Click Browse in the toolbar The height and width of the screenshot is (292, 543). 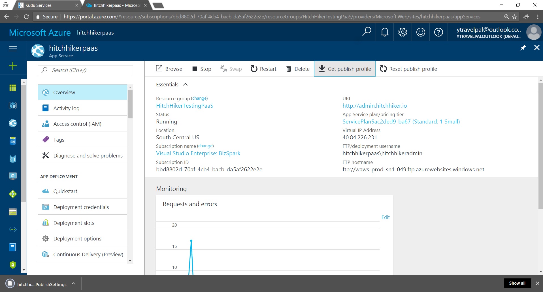[169, 69]
